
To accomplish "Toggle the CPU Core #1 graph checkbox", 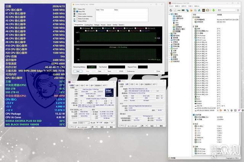I will click(x=103, y=28).
